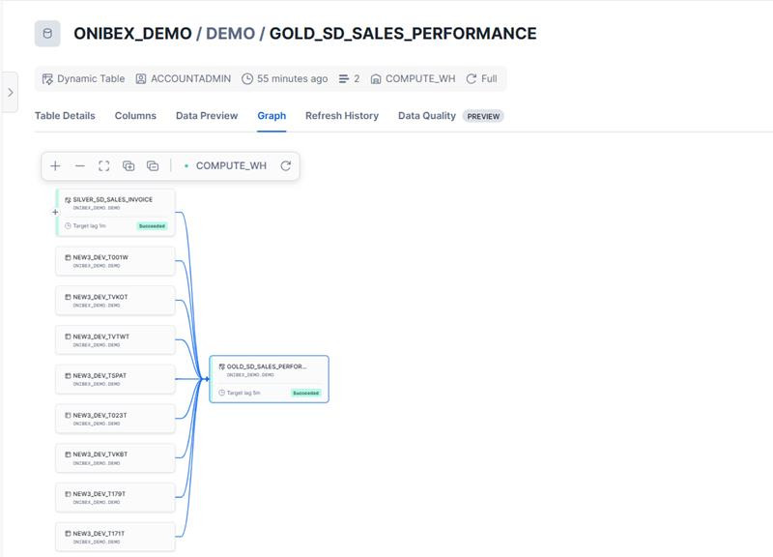Screen dimensions: 773x557
Task: Select the GOLD_SD_SALES_PERFOR... graph node
Action: pyautogui.click(x=270, y=378)
